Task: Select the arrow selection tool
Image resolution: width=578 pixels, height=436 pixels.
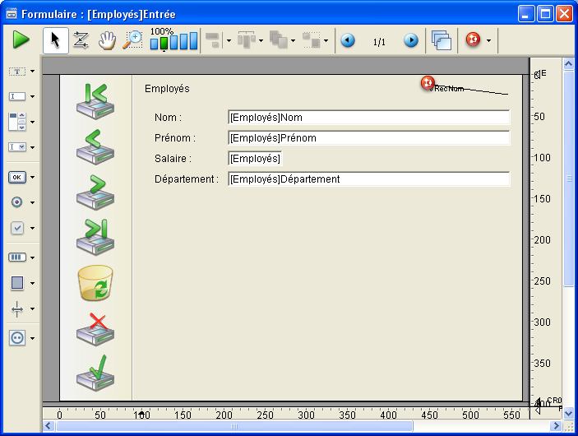Action: [55, 39]
